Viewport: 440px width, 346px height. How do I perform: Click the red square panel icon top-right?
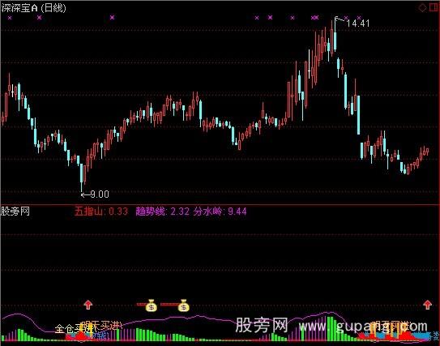coord(434,7)
